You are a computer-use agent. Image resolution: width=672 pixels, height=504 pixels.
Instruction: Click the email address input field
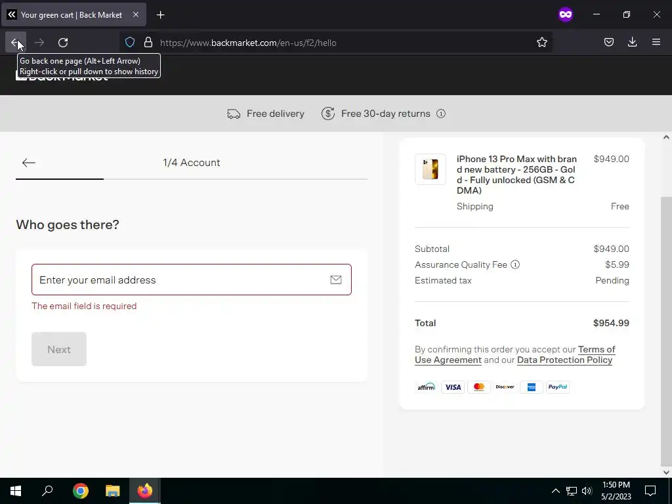(x=192, y=280)
